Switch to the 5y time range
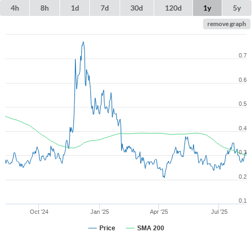This screenshot has height=242, width=252. tap(237, 8)
